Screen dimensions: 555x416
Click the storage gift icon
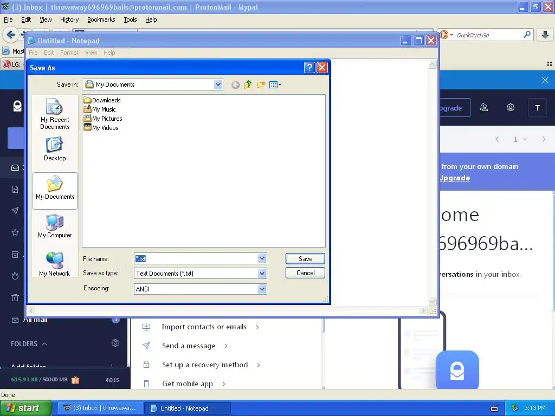pyautogui.click(x=75, y=380)
